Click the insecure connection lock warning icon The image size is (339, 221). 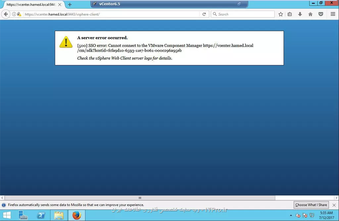pyautogui.click(x=19, y=14)
